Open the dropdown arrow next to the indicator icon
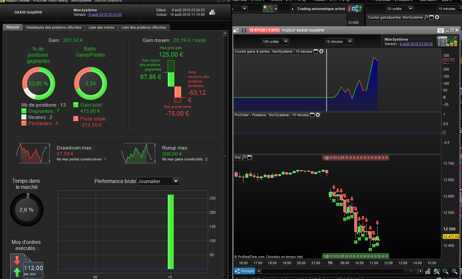462x279 pixels. click(x=276, y=9)
